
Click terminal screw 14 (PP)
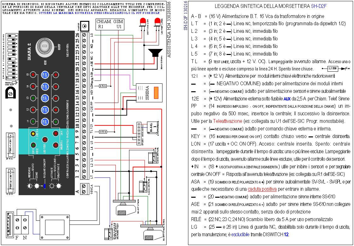tap(85, 103)
